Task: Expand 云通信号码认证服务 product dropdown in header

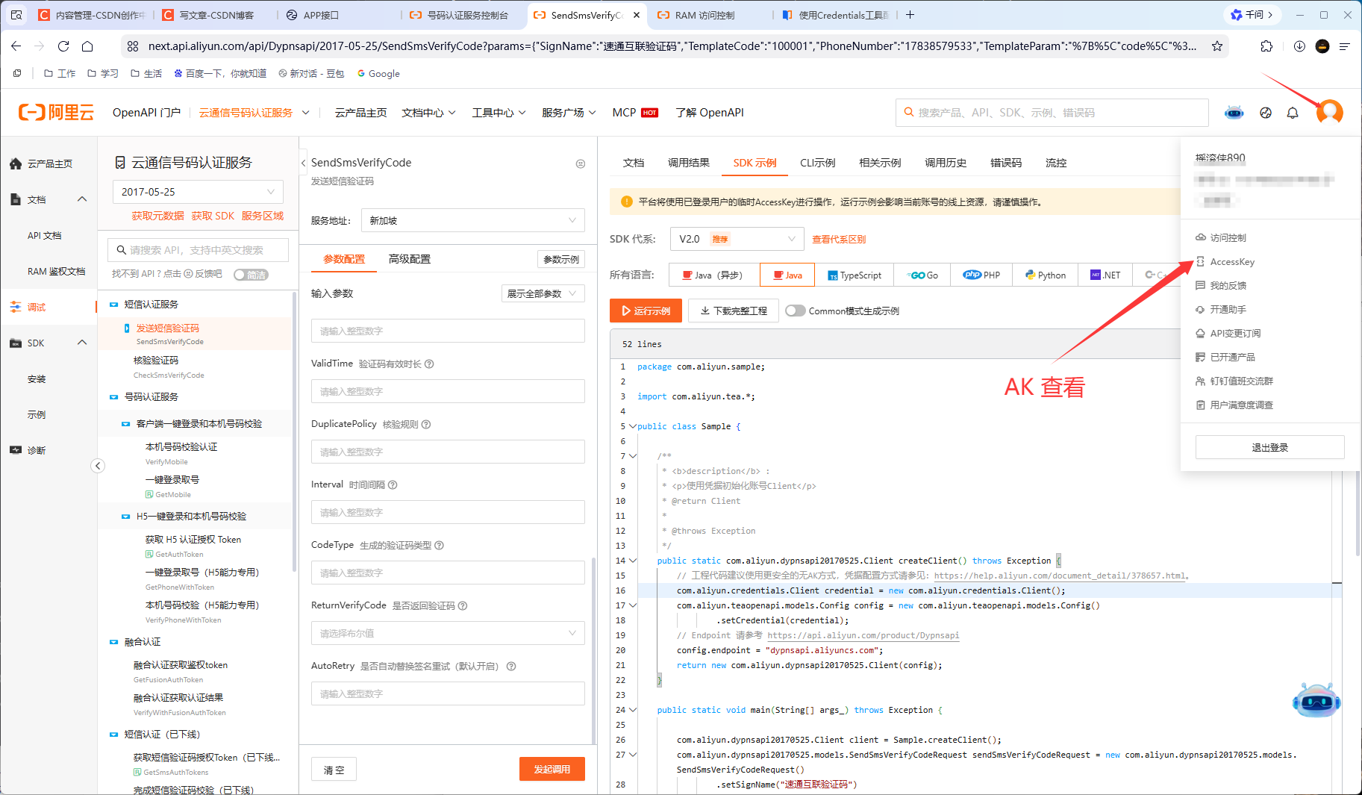Action: (305, 113)
